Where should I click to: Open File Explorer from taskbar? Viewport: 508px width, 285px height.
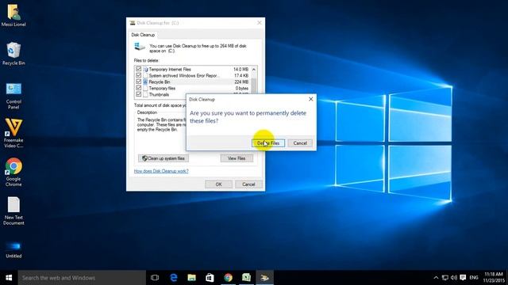click(x=192, y=278)
